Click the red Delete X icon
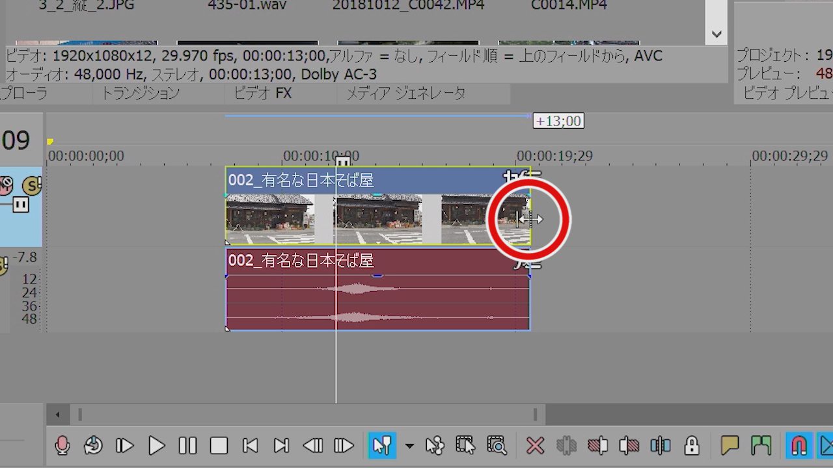The height and width of the screenshot is (468, 833). click(535, 445)
